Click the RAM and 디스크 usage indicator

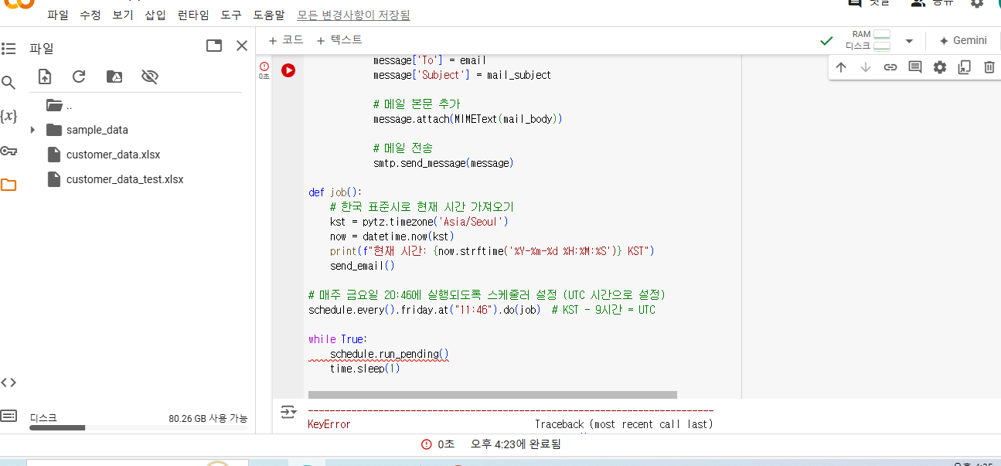(x=868, y=41)
